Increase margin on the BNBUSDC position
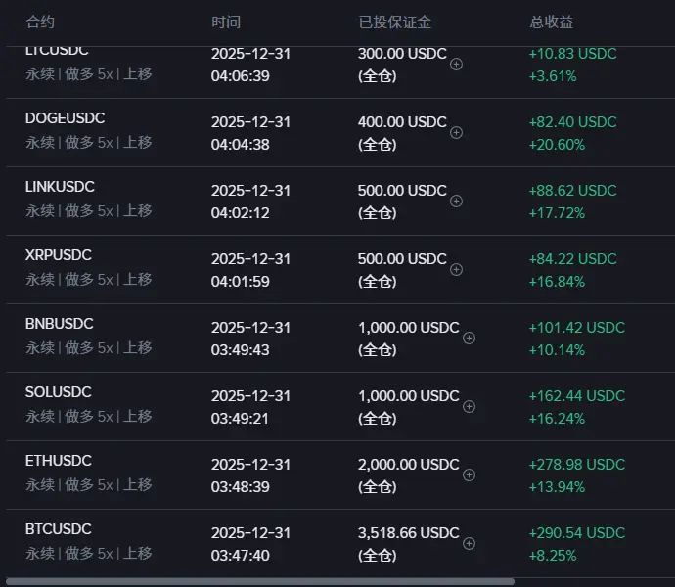The image size is (675, 587). point(469,338)
